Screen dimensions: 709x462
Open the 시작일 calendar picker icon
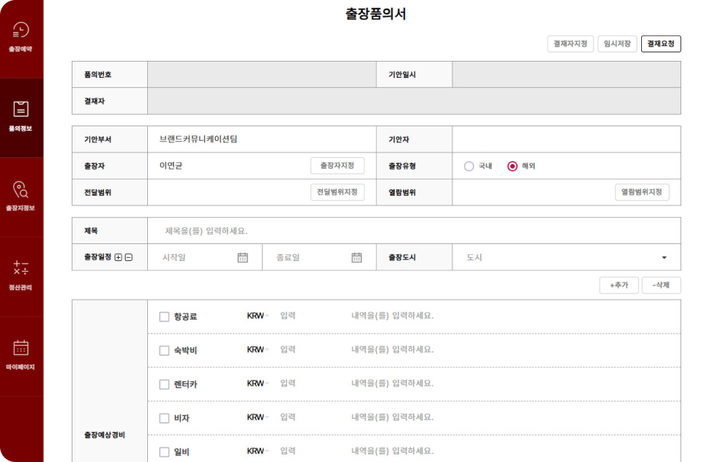pyautogui.click(x=243, y=257)
